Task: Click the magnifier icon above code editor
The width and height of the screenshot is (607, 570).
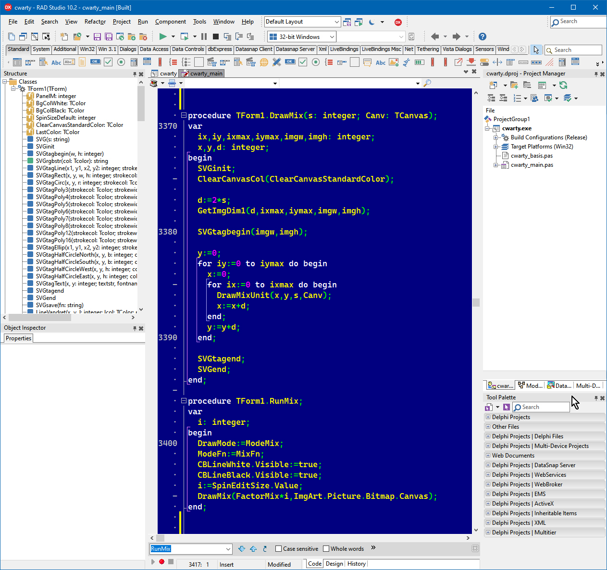Action: 427,83
